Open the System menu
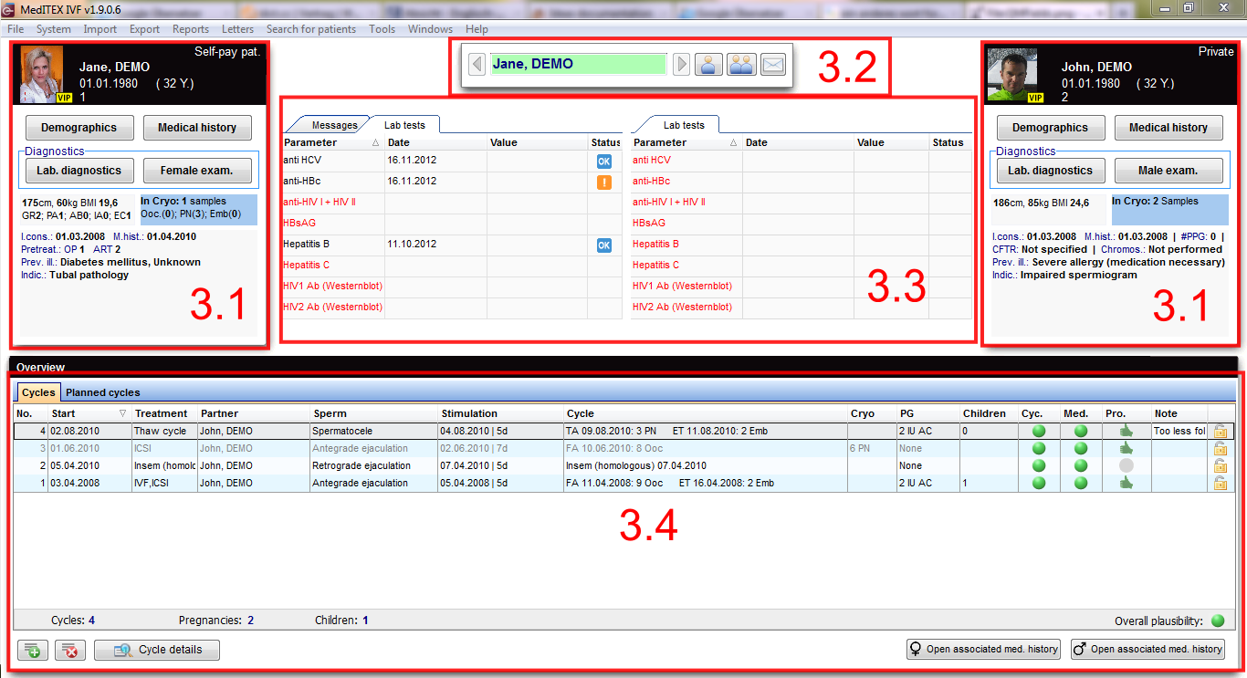 click(x=54, y=29)
